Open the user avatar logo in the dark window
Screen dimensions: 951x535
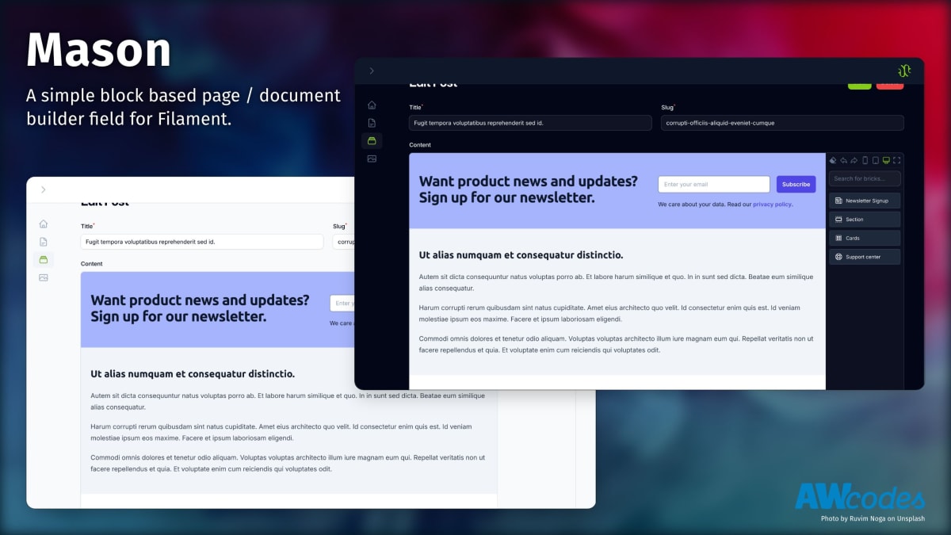point(904,71)
